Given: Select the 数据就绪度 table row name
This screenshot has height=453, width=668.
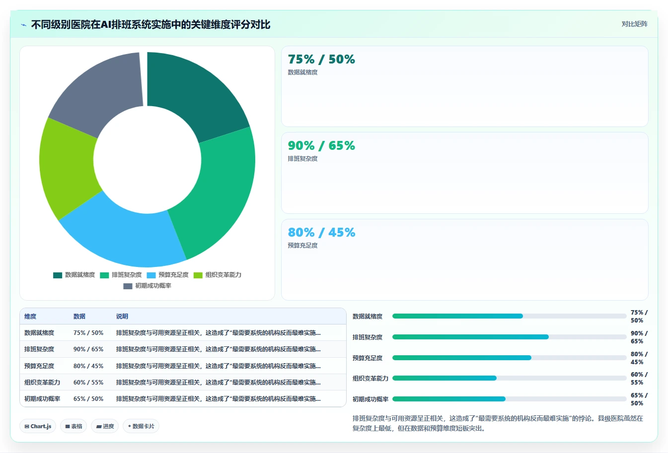Looking at the screenshot, I should (x=39, y=333).
